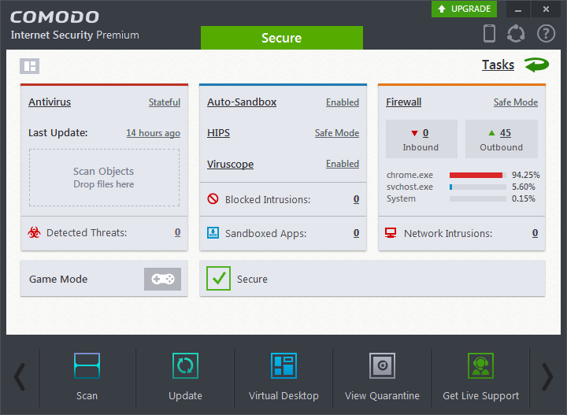The width and height of the screenshot is (567, 415).
Task: Click the chrome.exe traffic bar
Action: pos(478,175)
